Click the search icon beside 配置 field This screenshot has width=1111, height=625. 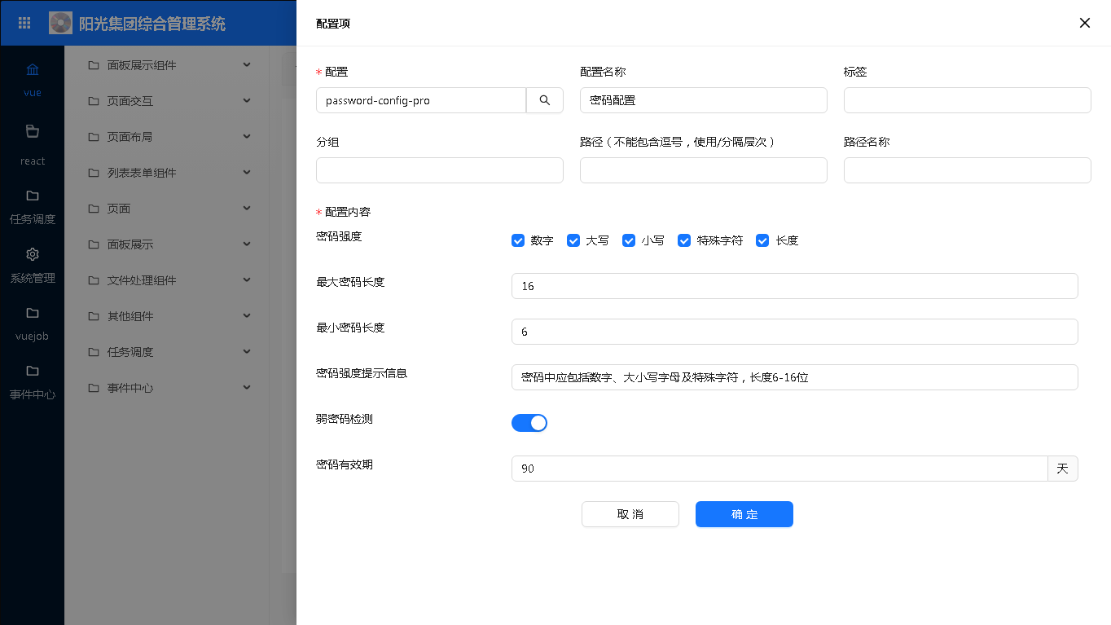pyautogui.click(x=545, y=100)
